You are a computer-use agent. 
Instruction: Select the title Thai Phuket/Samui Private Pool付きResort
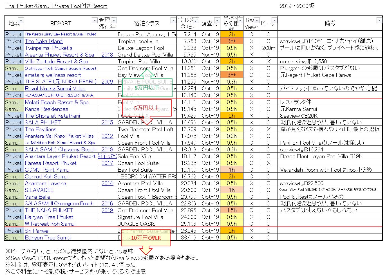click(x=56, y=6)
